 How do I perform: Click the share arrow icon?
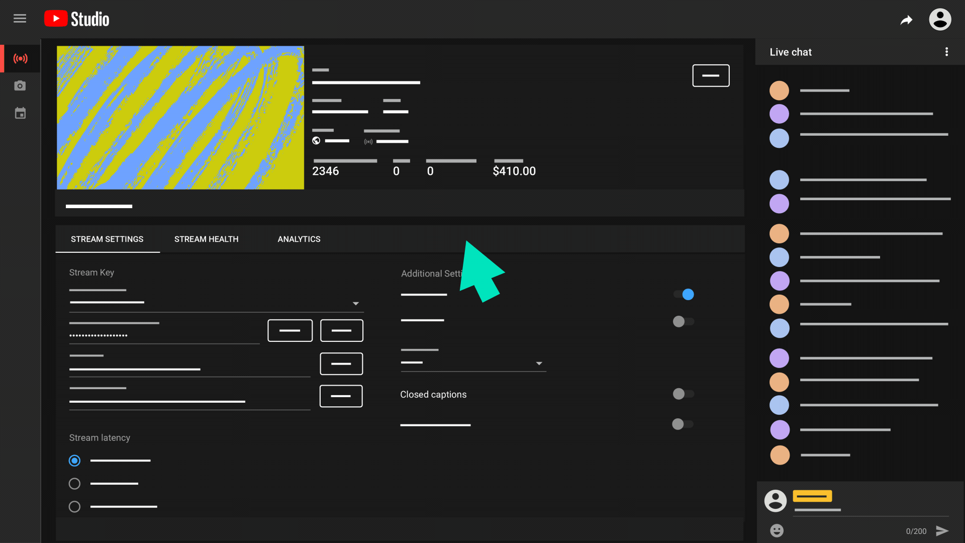coord(906,20)
